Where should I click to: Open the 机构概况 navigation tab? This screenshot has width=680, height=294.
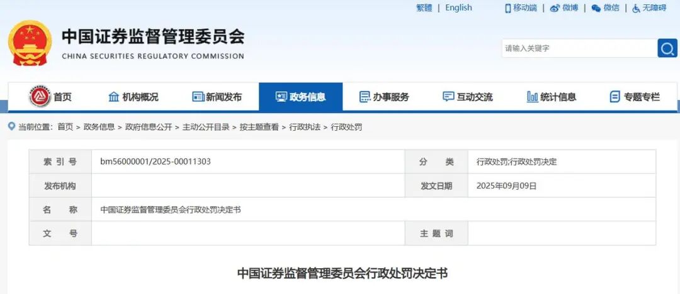[133, 97]
